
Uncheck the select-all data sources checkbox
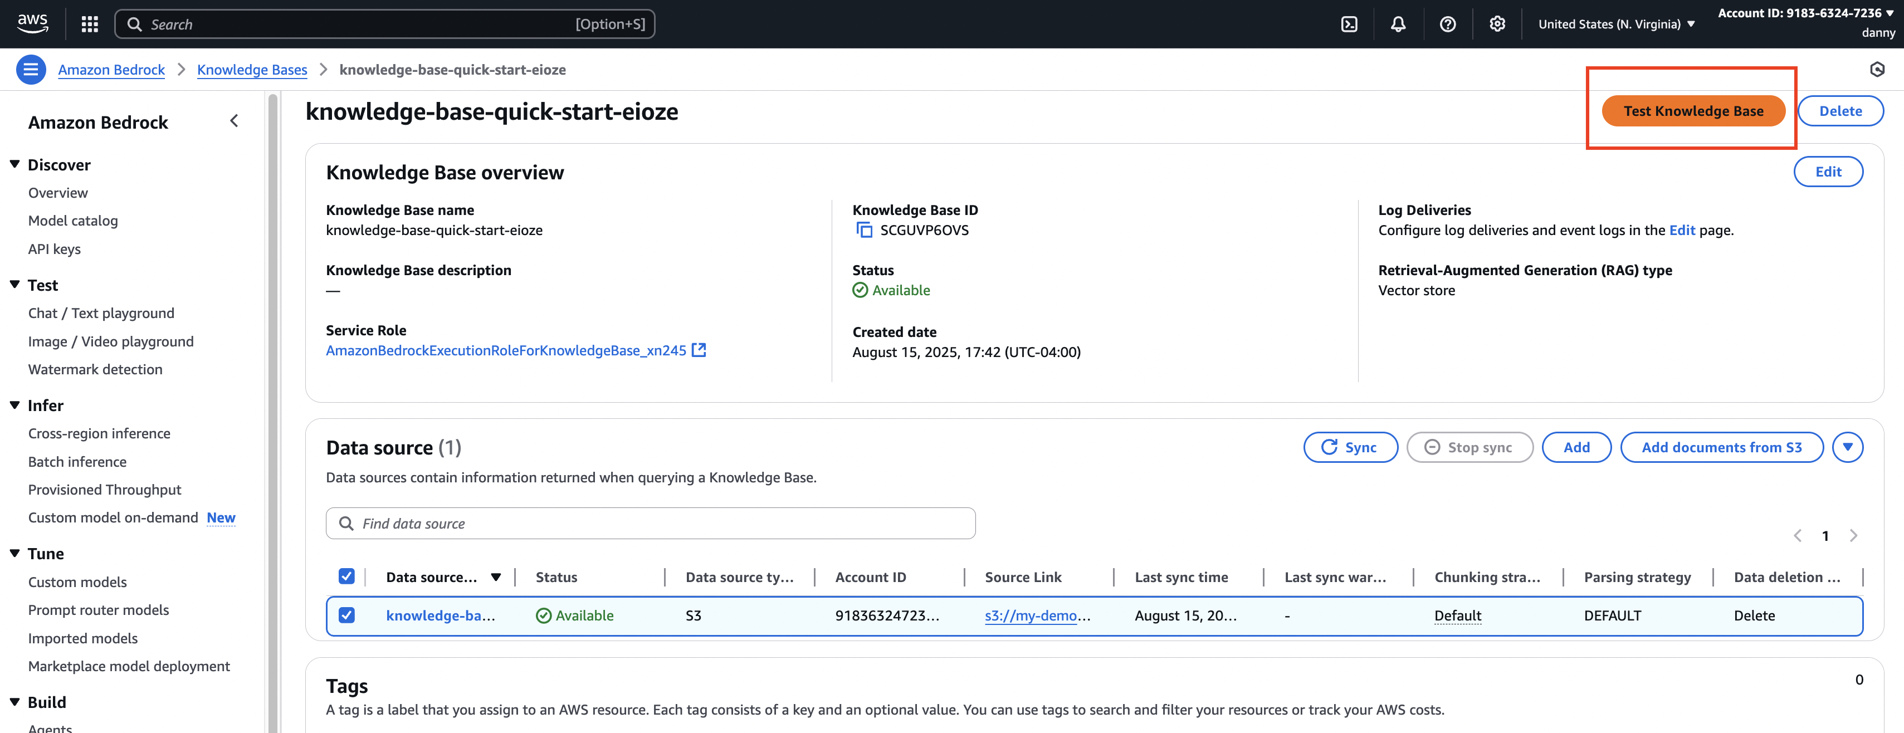pos(346,576)
